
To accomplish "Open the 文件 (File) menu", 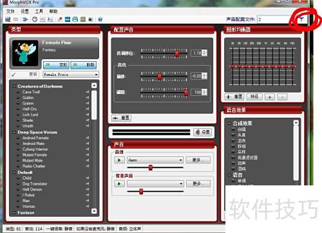I will click(x=10, y=12).
